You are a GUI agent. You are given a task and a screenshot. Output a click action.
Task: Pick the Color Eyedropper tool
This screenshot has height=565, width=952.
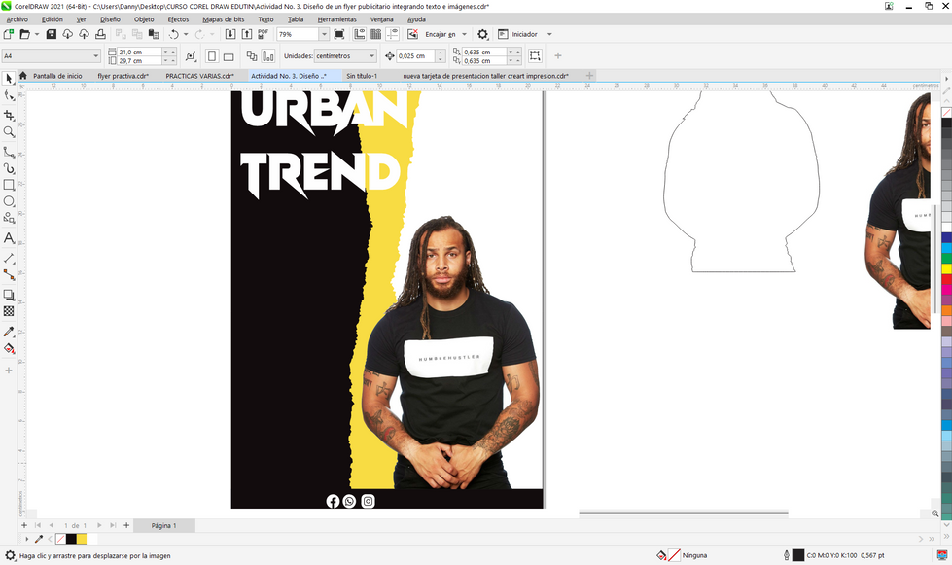(x=9, y=332)
